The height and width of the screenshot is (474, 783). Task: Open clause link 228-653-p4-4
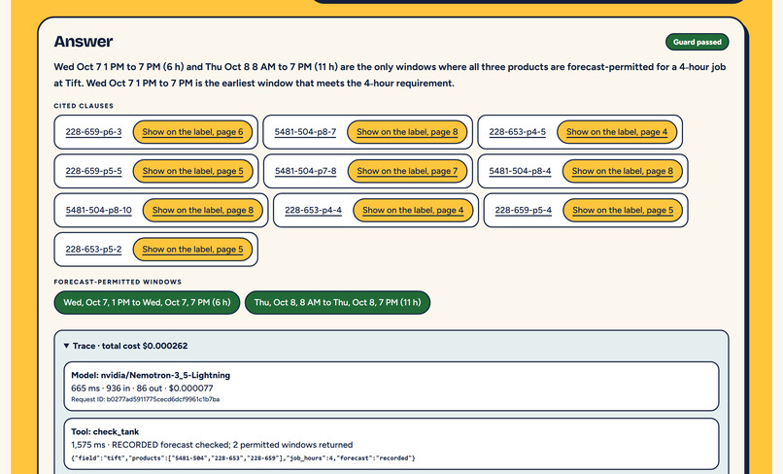(313, 210)
